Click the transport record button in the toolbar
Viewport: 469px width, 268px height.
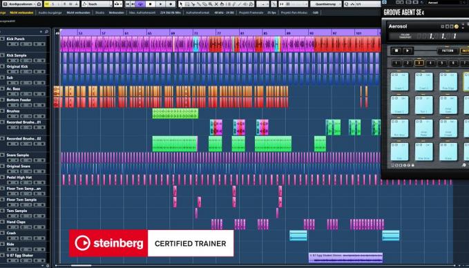tap(171, 4)
